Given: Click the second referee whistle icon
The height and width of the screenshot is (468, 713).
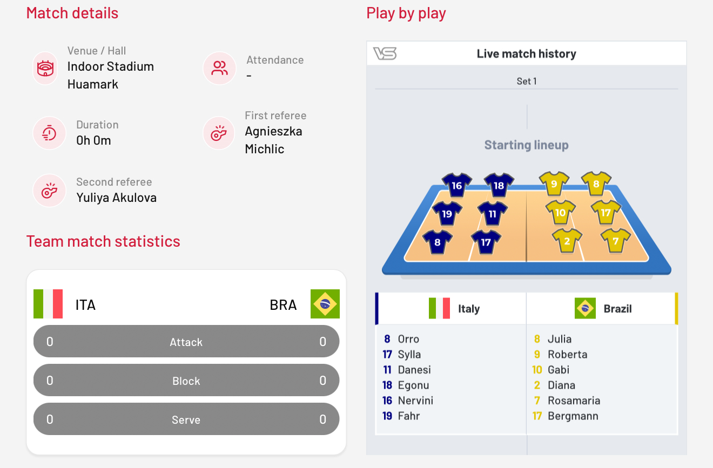Looking at the screenshot, I should click(x=50, y=191).
